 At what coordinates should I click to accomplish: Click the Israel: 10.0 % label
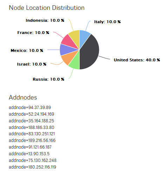pyautogui.click(x=32, y=64)
